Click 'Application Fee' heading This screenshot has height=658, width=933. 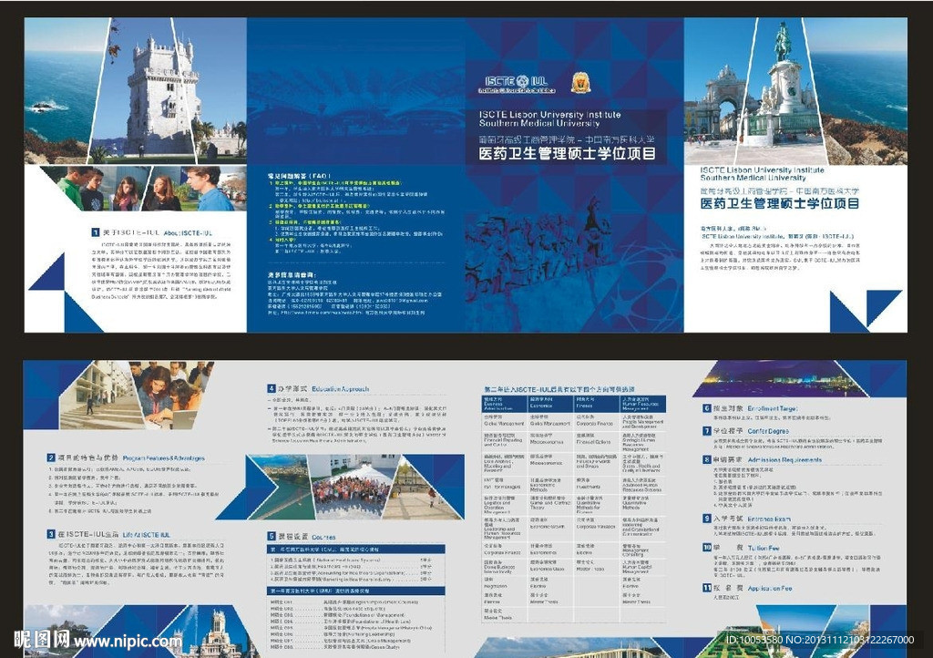click(770, 588)
